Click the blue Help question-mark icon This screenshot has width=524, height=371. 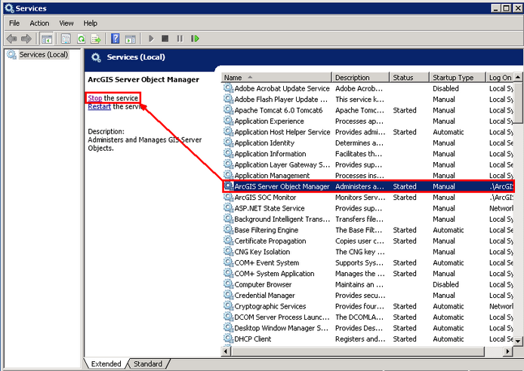[x=116, y=38]
